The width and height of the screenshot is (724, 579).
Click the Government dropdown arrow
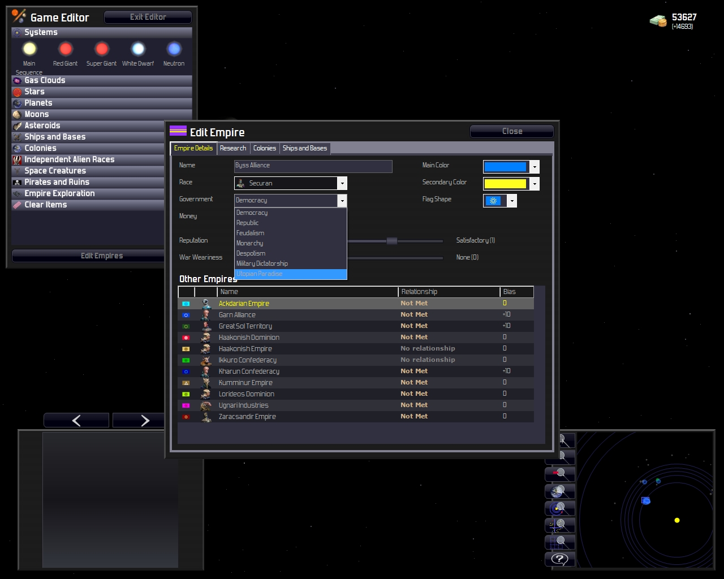click(x=342, y=200)
